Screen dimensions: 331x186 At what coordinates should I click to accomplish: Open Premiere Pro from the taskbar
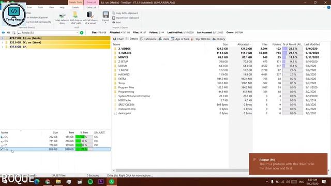(x=101, y=181)
